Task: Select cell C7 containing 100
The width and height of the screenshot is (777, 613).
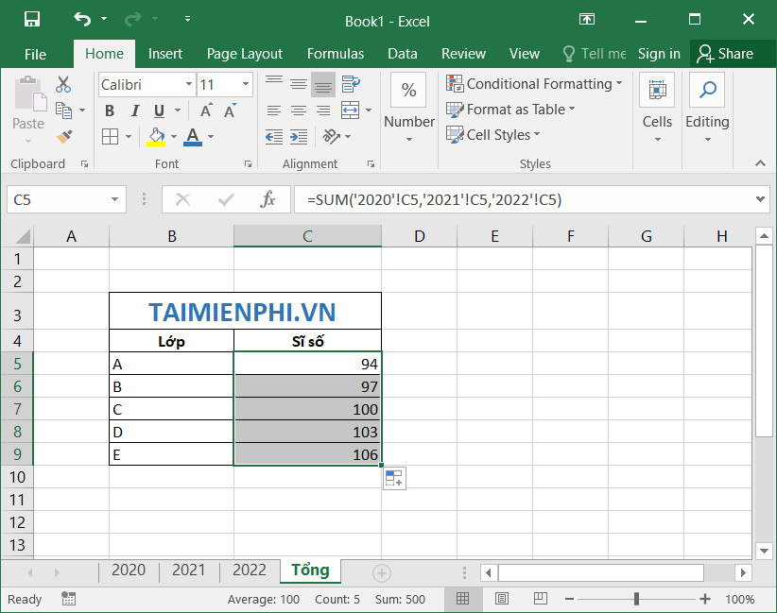Action: [x=307, y=409]
